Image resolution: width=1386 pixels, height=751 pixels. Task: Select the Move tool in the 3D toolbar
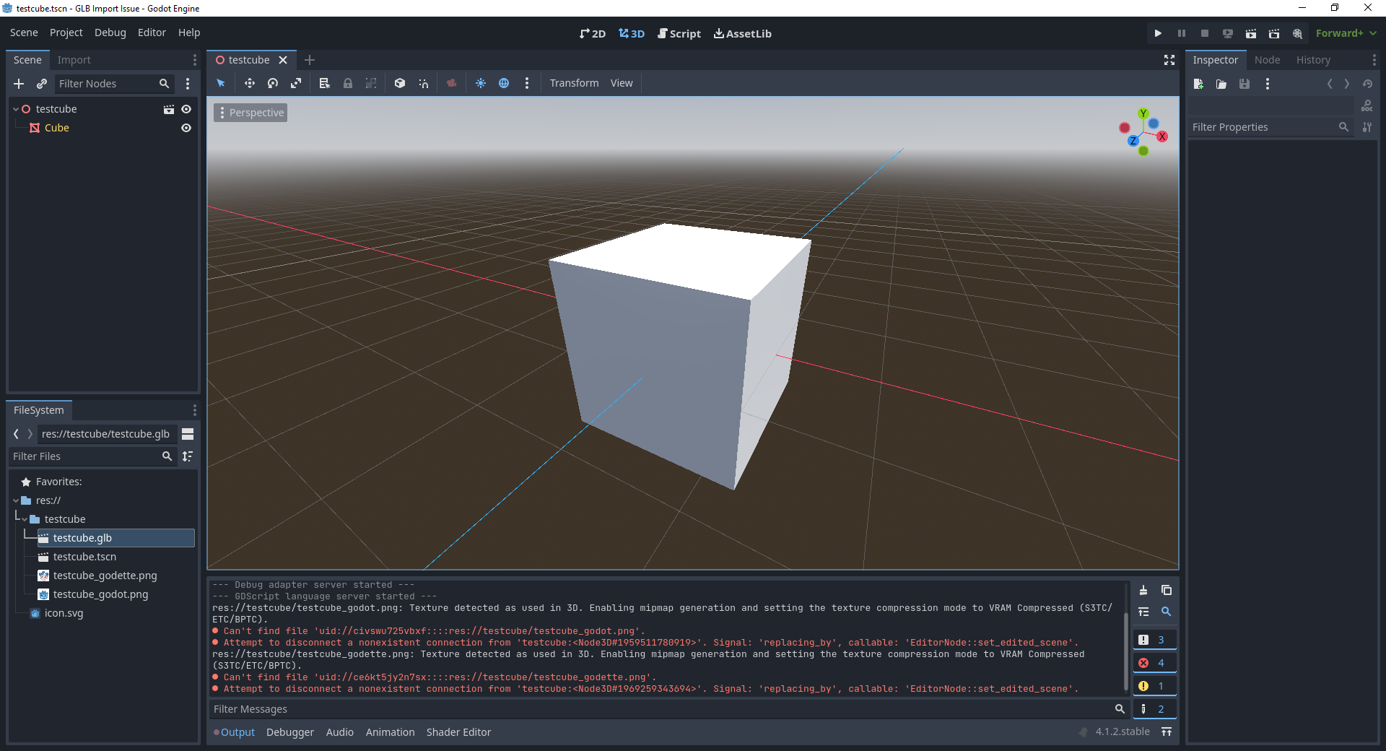click(x=250, y=83)
